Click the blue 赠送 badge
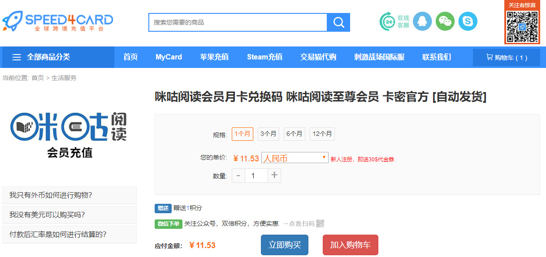 coord(163,208)
